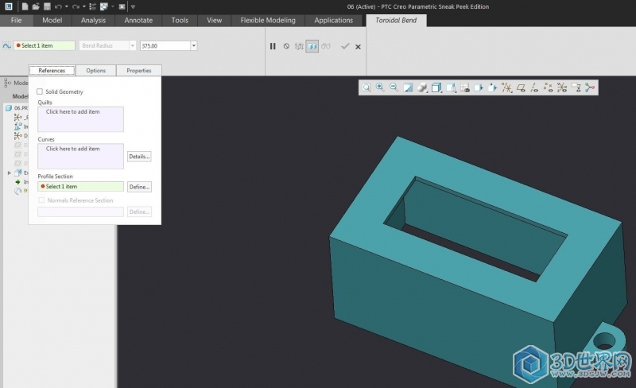Click the Redo arrow icon

click(x=76, y=6)
